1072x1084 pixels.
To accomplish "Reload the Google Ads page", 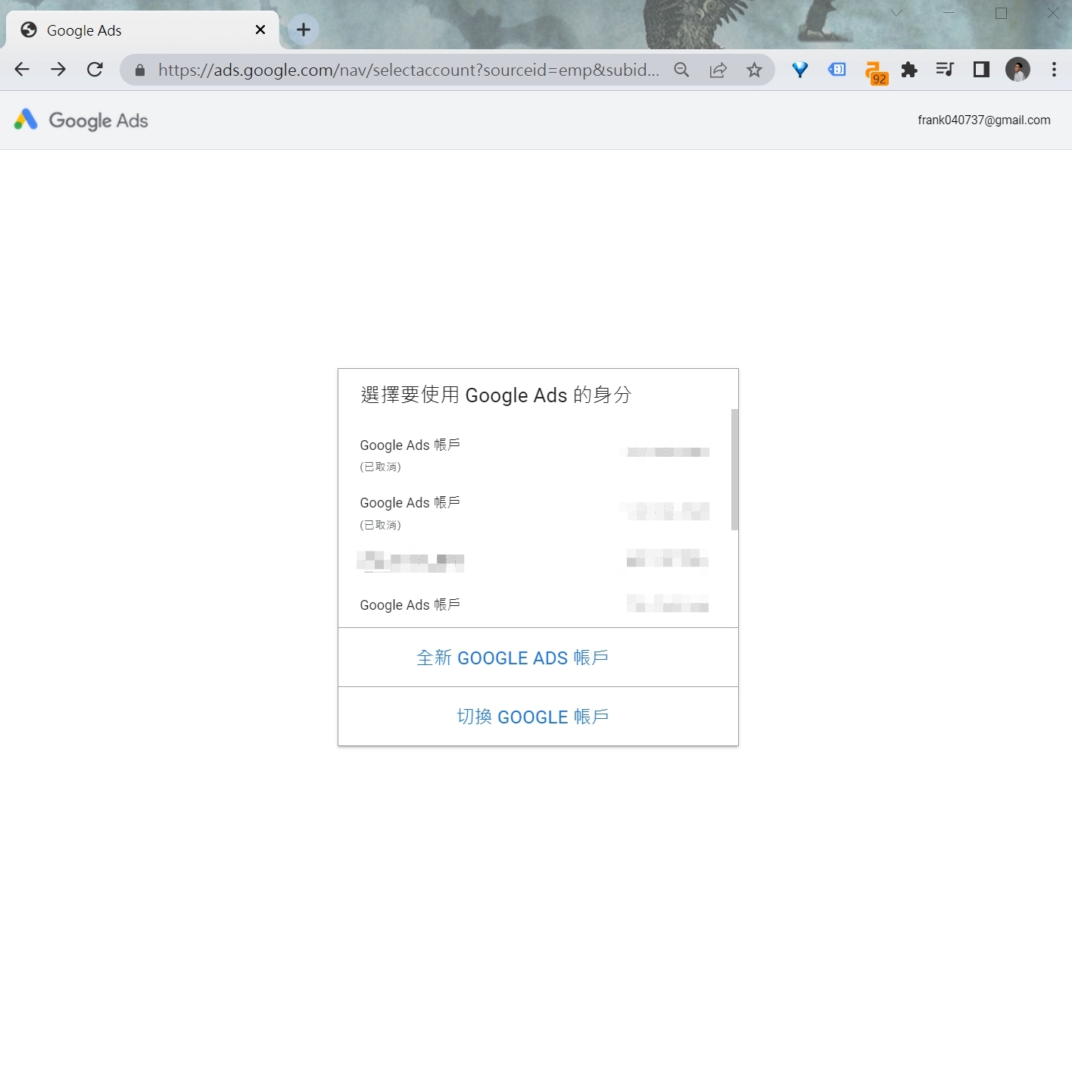I will (x=95, y=70).
